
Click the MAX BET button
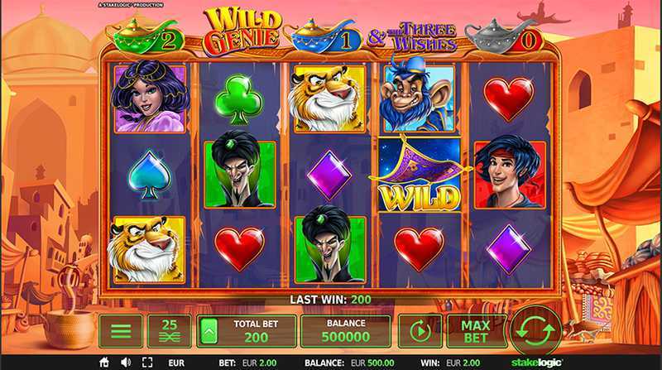point(476,331)
